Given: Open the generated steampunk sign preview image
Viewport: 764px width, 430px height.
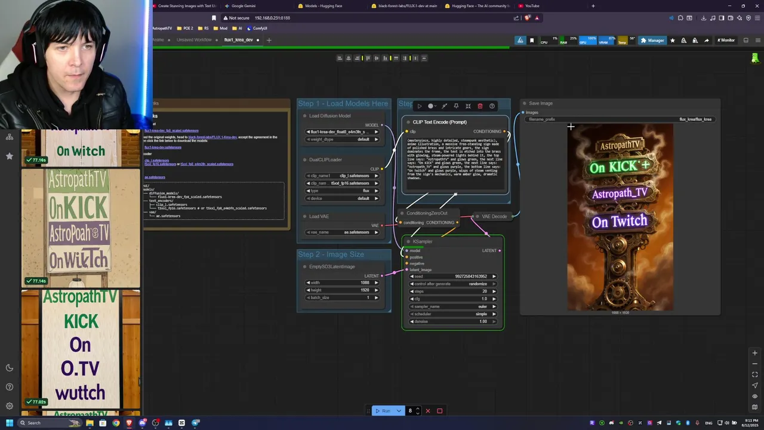Looking at the screenshot, I should [620, 217].
